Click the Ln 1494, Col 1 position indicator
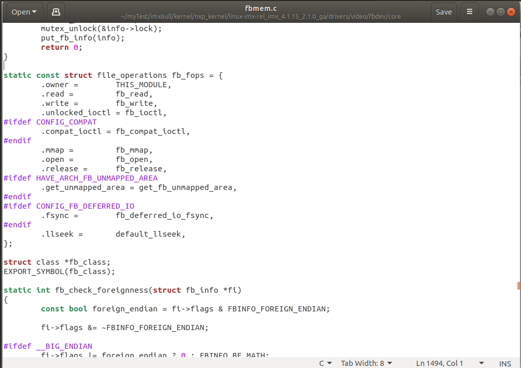Image resolution: width=521 pixels, height=368 pixels. click(x=439, y=363)
